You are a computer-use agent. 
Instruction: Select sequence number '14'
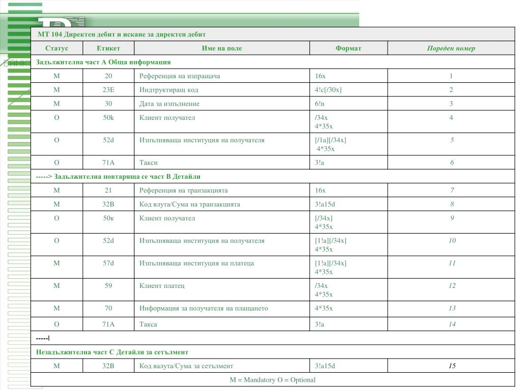[452, 324]
